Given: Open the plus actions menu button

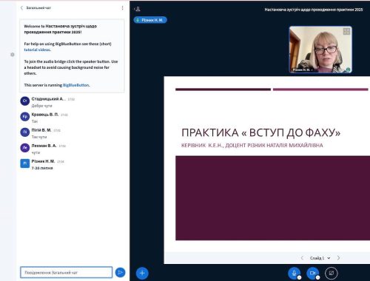Looking at the screenshot, I should coord(142,273).
